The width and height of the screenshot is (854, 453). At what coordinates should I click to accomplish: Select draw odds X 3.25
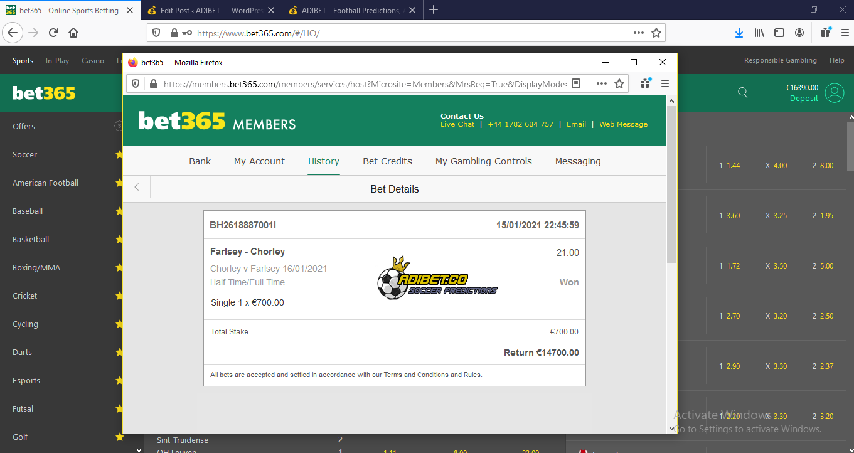tap(776, 216)
